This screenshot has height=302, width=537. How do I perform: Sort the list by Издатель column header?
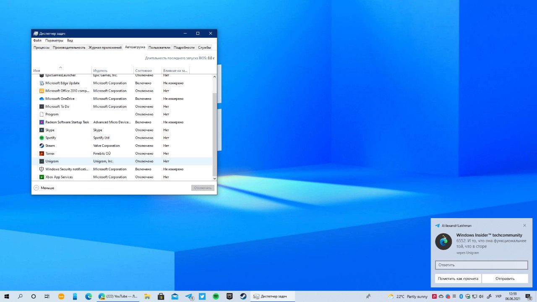pos(113,70)
